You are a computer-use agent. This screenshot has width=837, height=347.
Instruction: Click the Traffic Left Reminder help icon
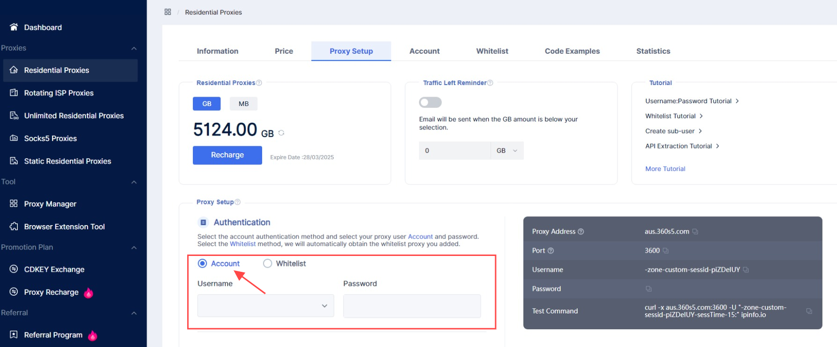click(x=490, y=83)
